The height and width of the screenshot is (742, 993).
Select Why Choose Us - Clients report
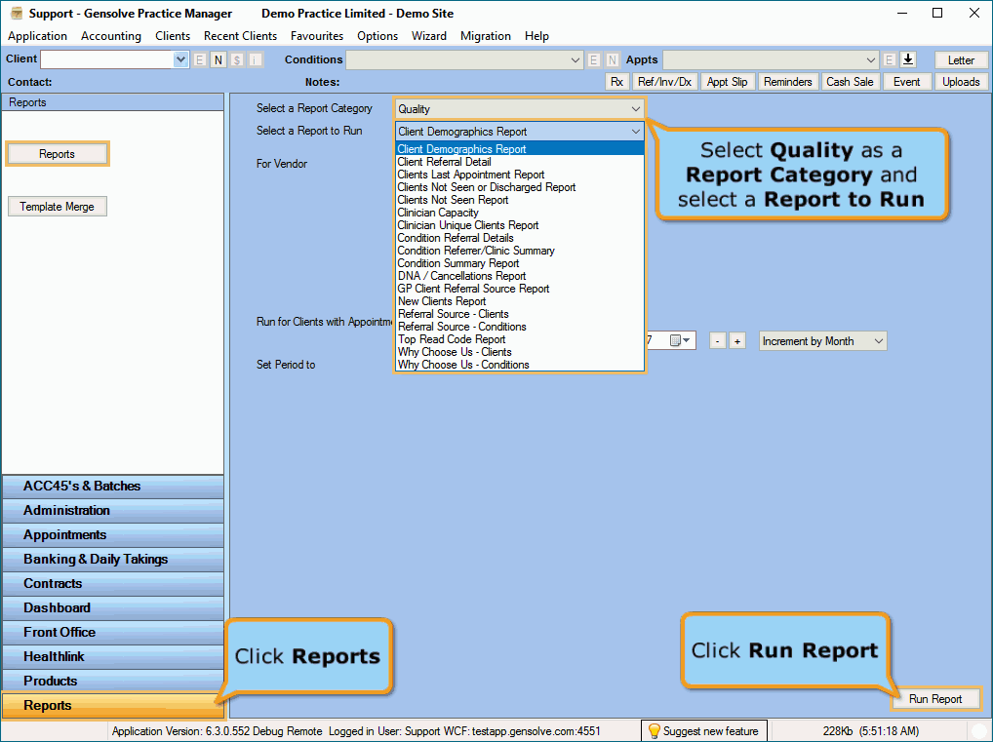(x=519, y=352)
